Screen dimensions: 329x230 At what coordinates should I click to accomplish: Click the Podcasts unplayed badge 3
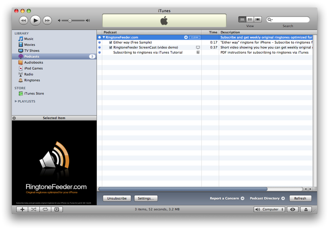click(92, 56)
